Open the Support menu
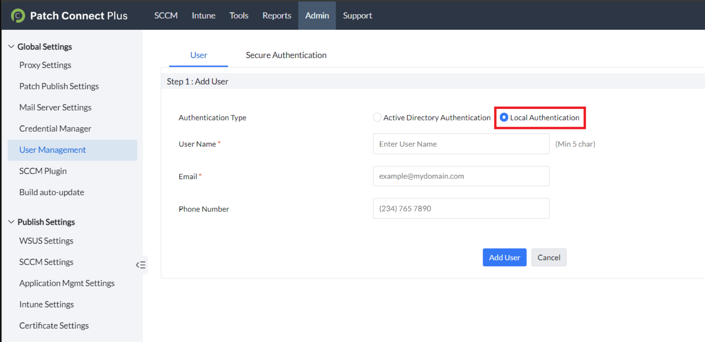The width and height of the screenshot is (705, 342). tap(357, 15)
